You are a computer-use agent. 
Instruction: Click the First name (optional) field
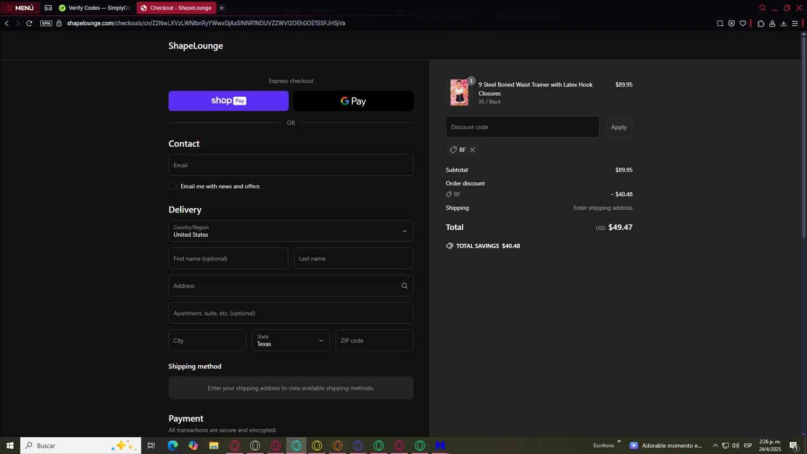click(x=228, y=259)
